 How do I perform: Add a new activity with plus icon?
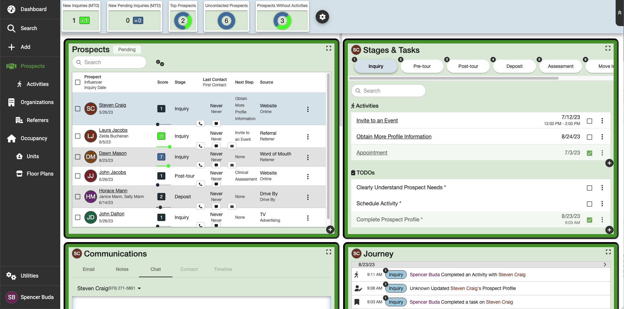point(609,163)
